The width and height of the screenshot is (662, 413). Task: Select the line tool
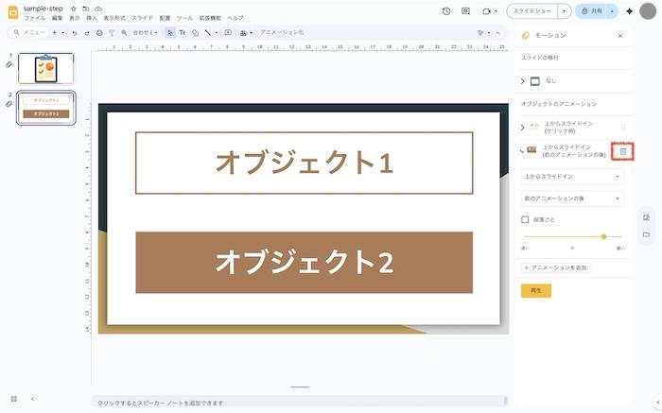pyautogui.click(x=208, y=32)
